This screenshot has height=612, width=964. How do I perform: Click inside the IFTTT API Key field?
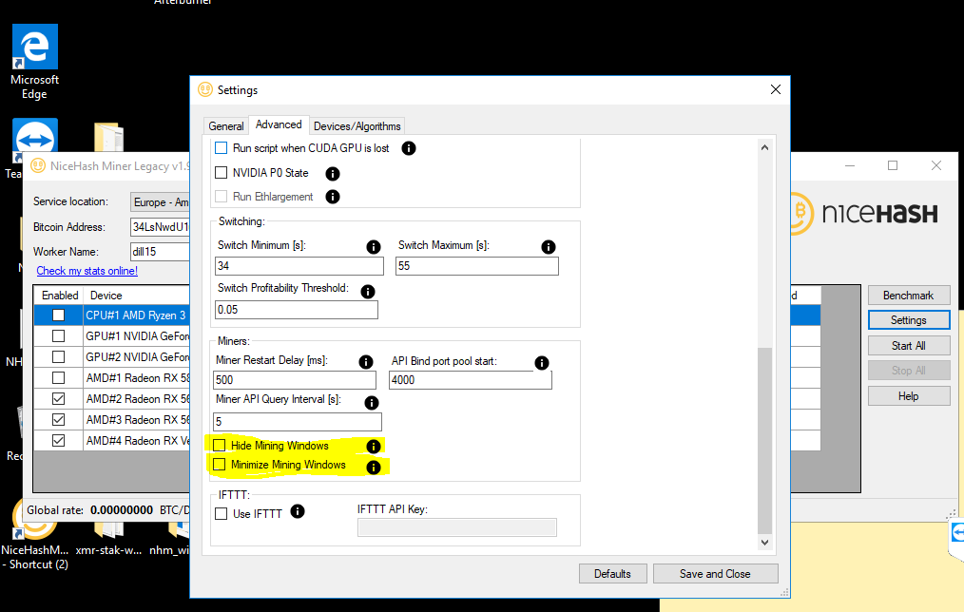click(x=456, y=526)
